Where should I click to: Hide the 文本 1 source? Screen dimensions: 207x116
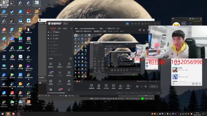pos(48,35)
